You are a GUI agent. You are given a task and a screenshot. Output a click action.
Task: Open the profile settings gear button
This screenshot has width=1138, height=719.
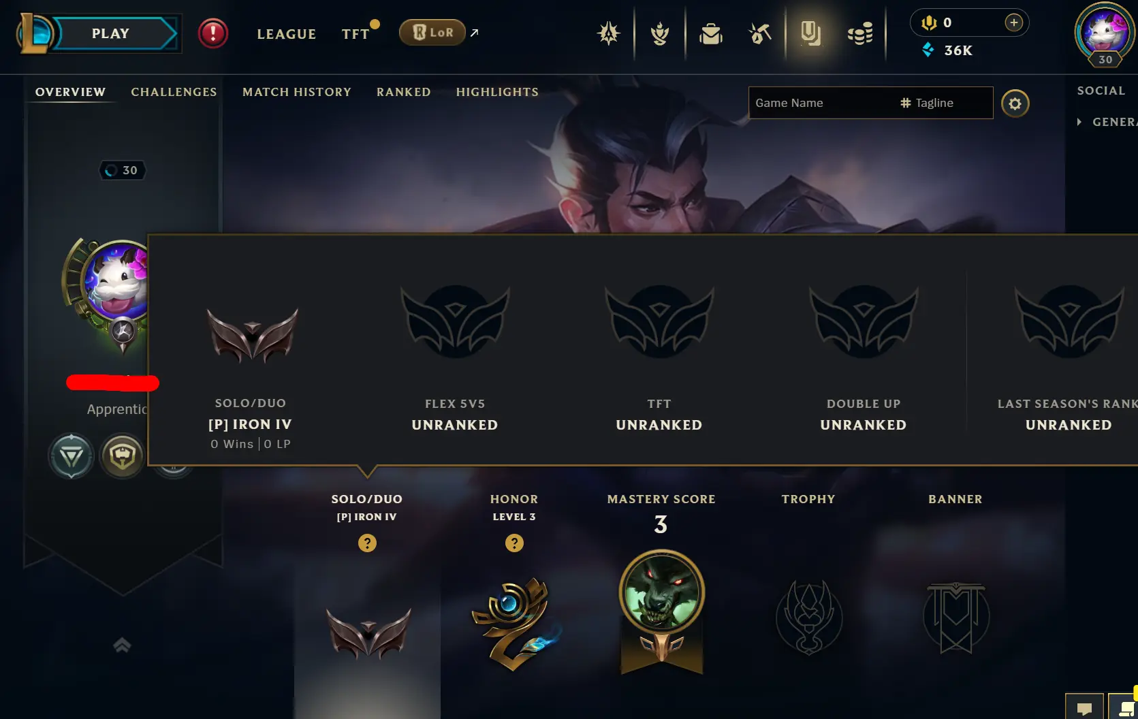(1015, 103)
